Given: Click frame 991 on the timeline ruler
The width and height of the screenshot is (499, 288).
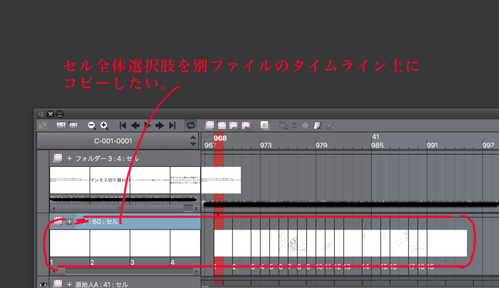Looking at the screenshot, I should 432,146.
